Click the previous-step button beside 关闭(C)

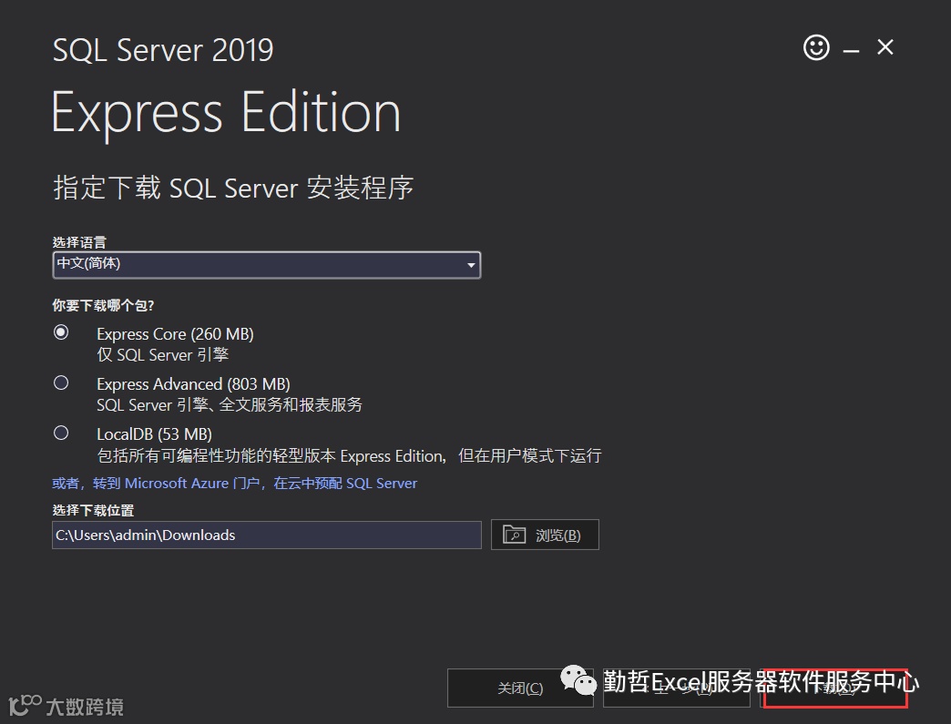pos(676,688)
